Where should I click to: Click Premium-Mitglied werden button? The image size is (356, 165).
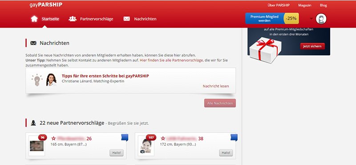[264, 18]
